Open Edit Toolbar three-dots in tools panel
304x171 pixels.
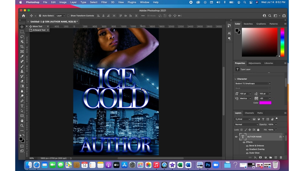pos(22,130)
